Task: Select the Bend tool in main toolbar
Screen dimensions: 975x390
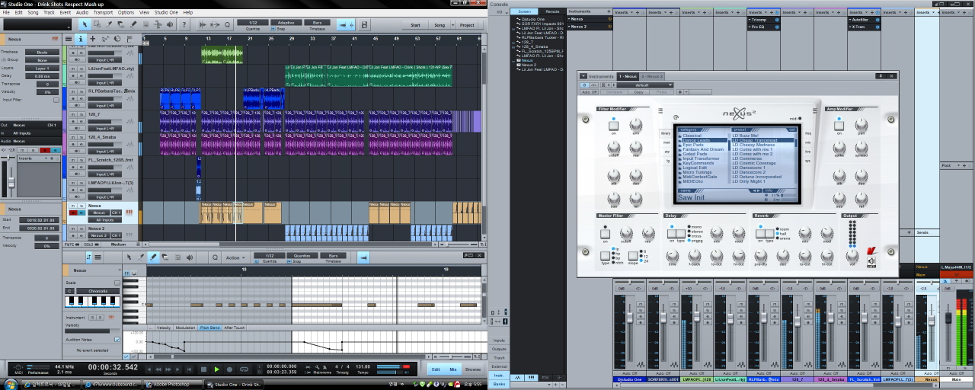Action: coord(158,24)
